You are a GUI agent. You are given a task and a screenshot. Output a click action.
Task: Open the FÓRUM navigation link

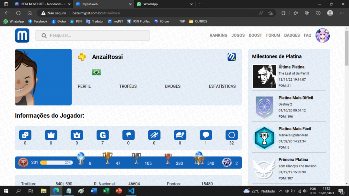pos(273,35)
